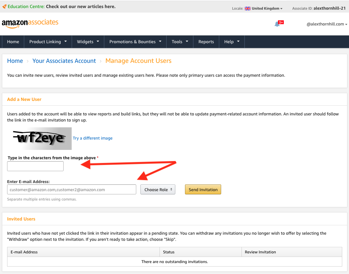
Task: Click the UK flag icon
Action: point(248,8)
